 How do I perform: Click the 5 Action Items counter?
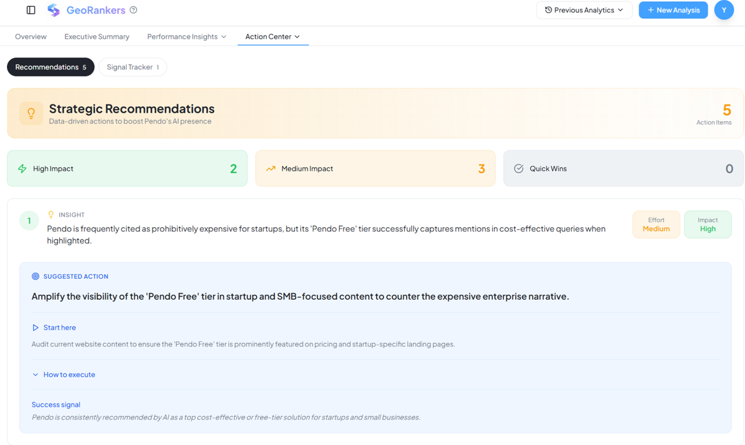pyautogui.click(x=714, y=114)
